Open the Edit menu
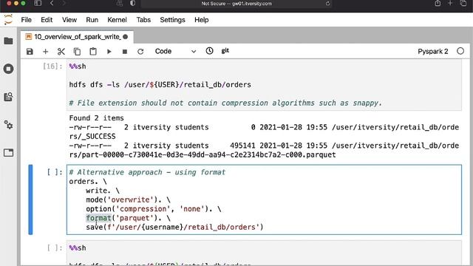473x266 pixels. (x=47, y=20)
